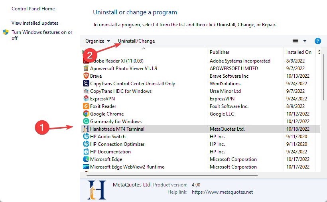
Task: Click product version 4.00 in details pane
Action: [x=196, y=185]
